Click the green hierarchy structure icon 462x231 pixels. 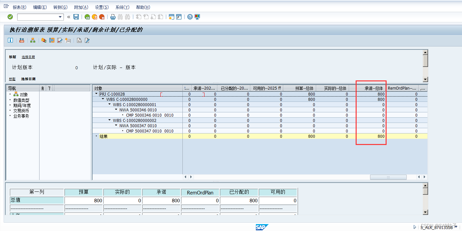(33, 40)
